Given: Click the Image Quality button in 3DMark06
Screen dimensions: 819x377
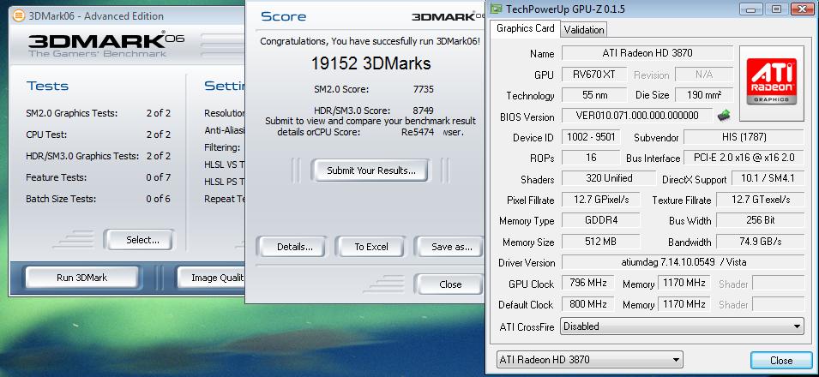Looking at the screenshot, I should pos(211,278).
